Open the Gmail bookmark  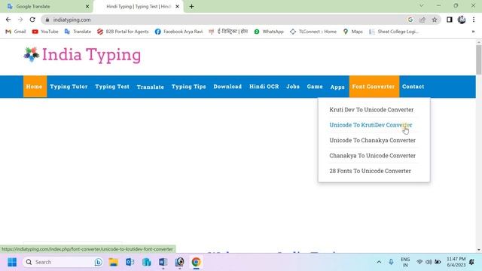coord(16,32)
